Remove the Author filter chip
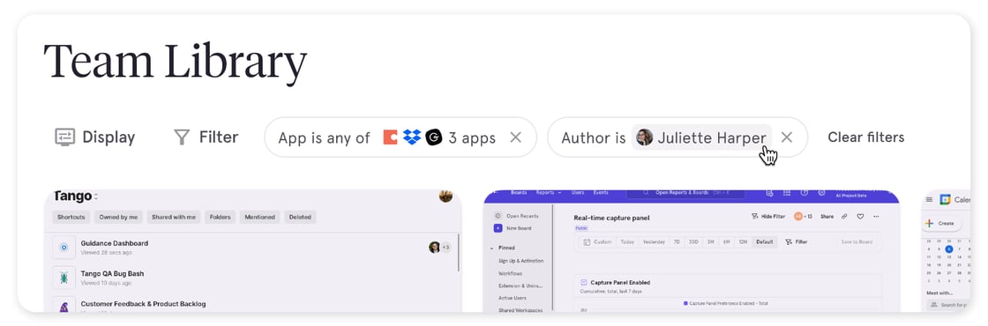The image size is (988, 326). point(786,137)
